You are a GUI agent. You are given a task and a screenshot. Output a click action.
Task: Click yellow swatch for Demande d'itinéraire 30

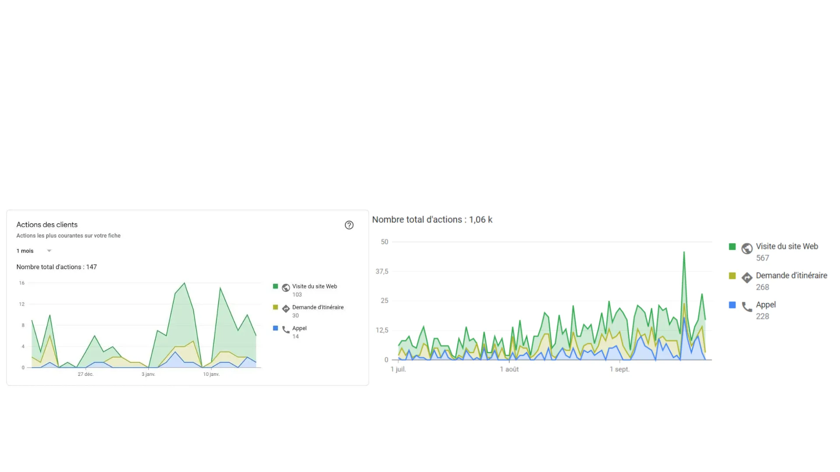[x=275, y=307]
